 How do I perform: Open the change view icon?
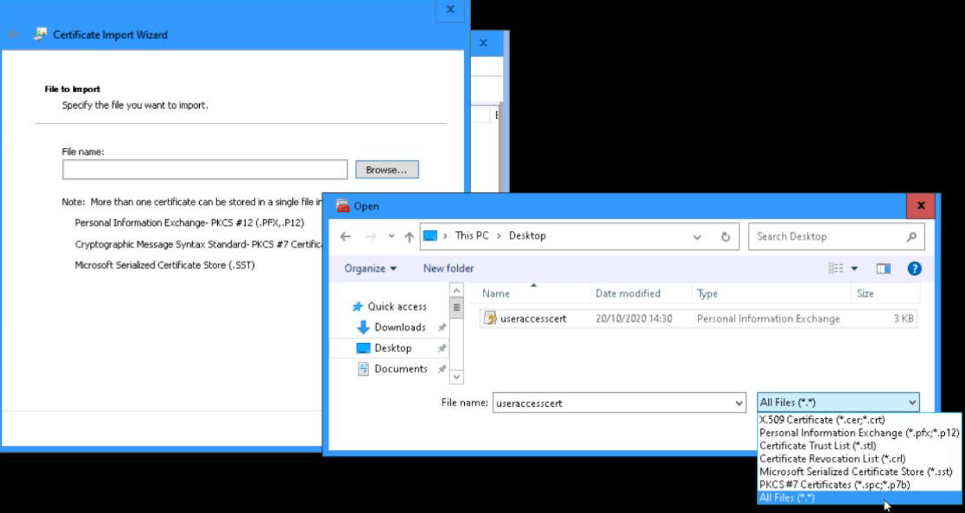click(x=837, y=268)
